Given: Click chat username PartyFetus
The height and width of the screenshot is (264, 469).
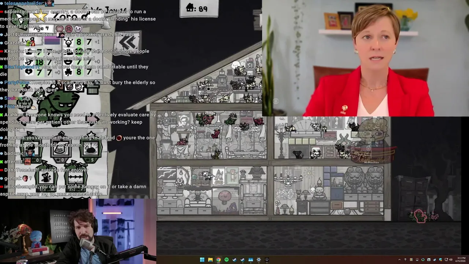Looking at the screenshot, I should pyautogui.click(x=17, y=82).
